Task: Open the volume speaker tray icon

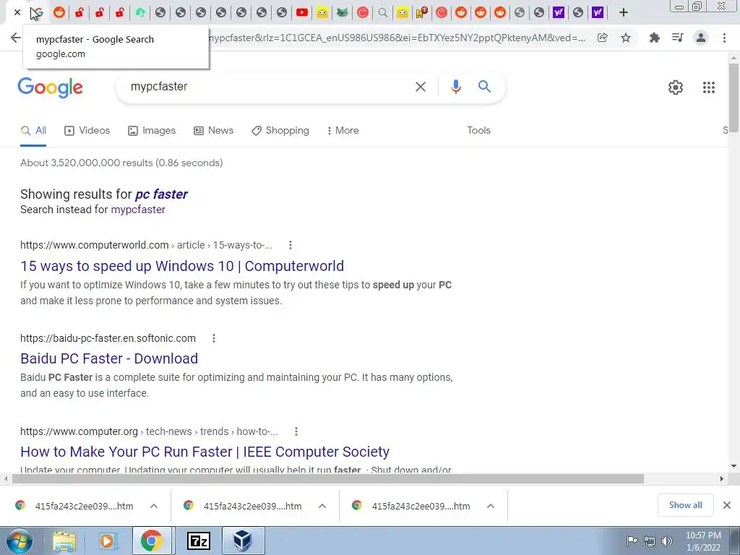Action: pyautogui.click(x=667, y=541)
